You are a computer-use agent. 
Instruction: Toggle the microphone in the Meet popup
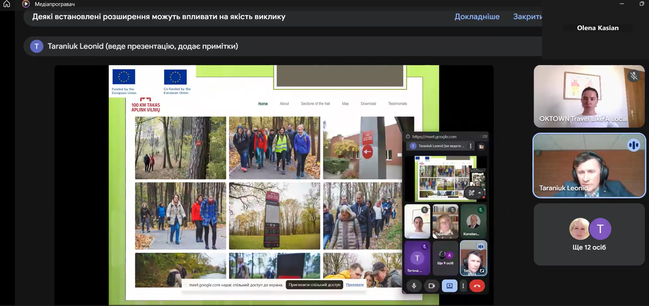pyautogui.click(x=414, y=286)
